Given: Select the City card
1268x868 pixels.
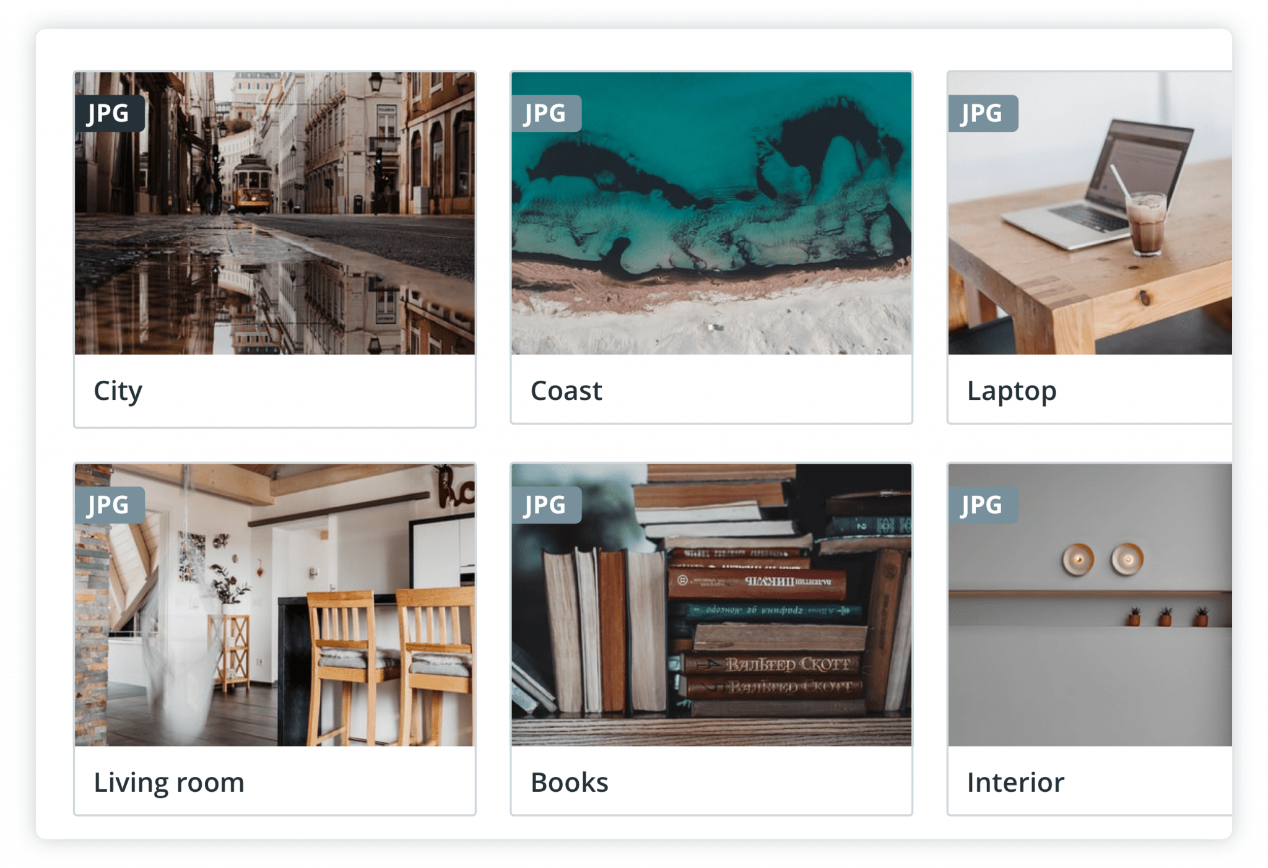Looking at the screenshot, I should click(275, 248).
